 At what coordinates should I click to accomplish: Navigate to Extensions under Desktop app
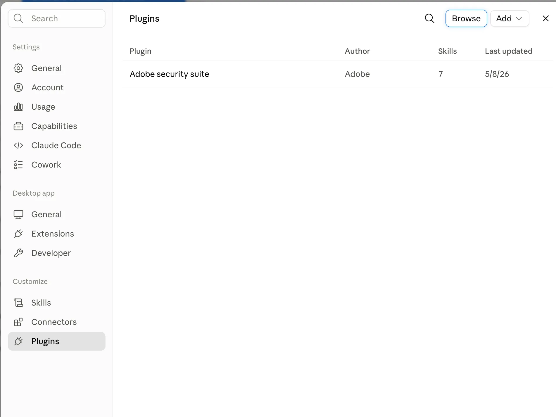pyautogui.click(x=57, y=234)
